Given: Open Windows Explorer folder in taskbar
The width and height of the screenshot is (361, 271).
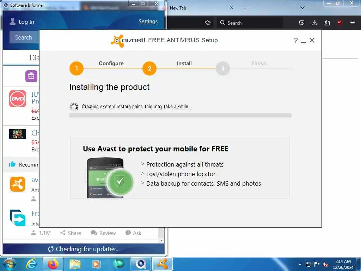Looking at the screenshot, I should coord(75,264).
